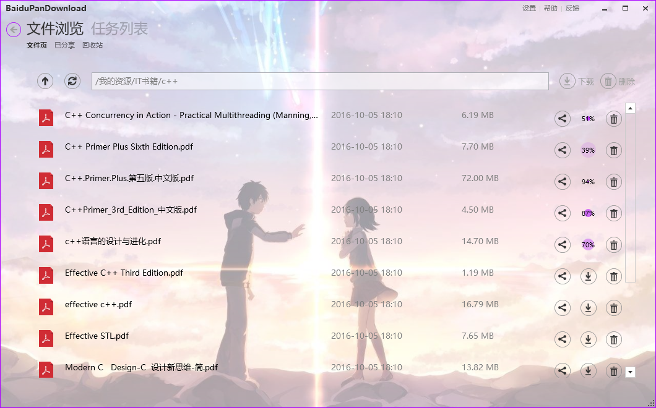Delete Effective C++ Third Edition.pdf
656x408 pixels.
coord(614,276)
